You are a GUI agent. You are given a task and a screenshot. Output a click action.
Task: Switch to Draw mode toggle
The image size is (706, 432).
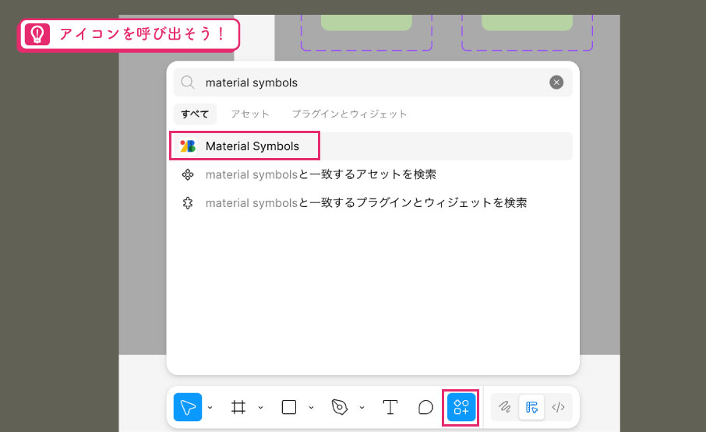(505, 407)
